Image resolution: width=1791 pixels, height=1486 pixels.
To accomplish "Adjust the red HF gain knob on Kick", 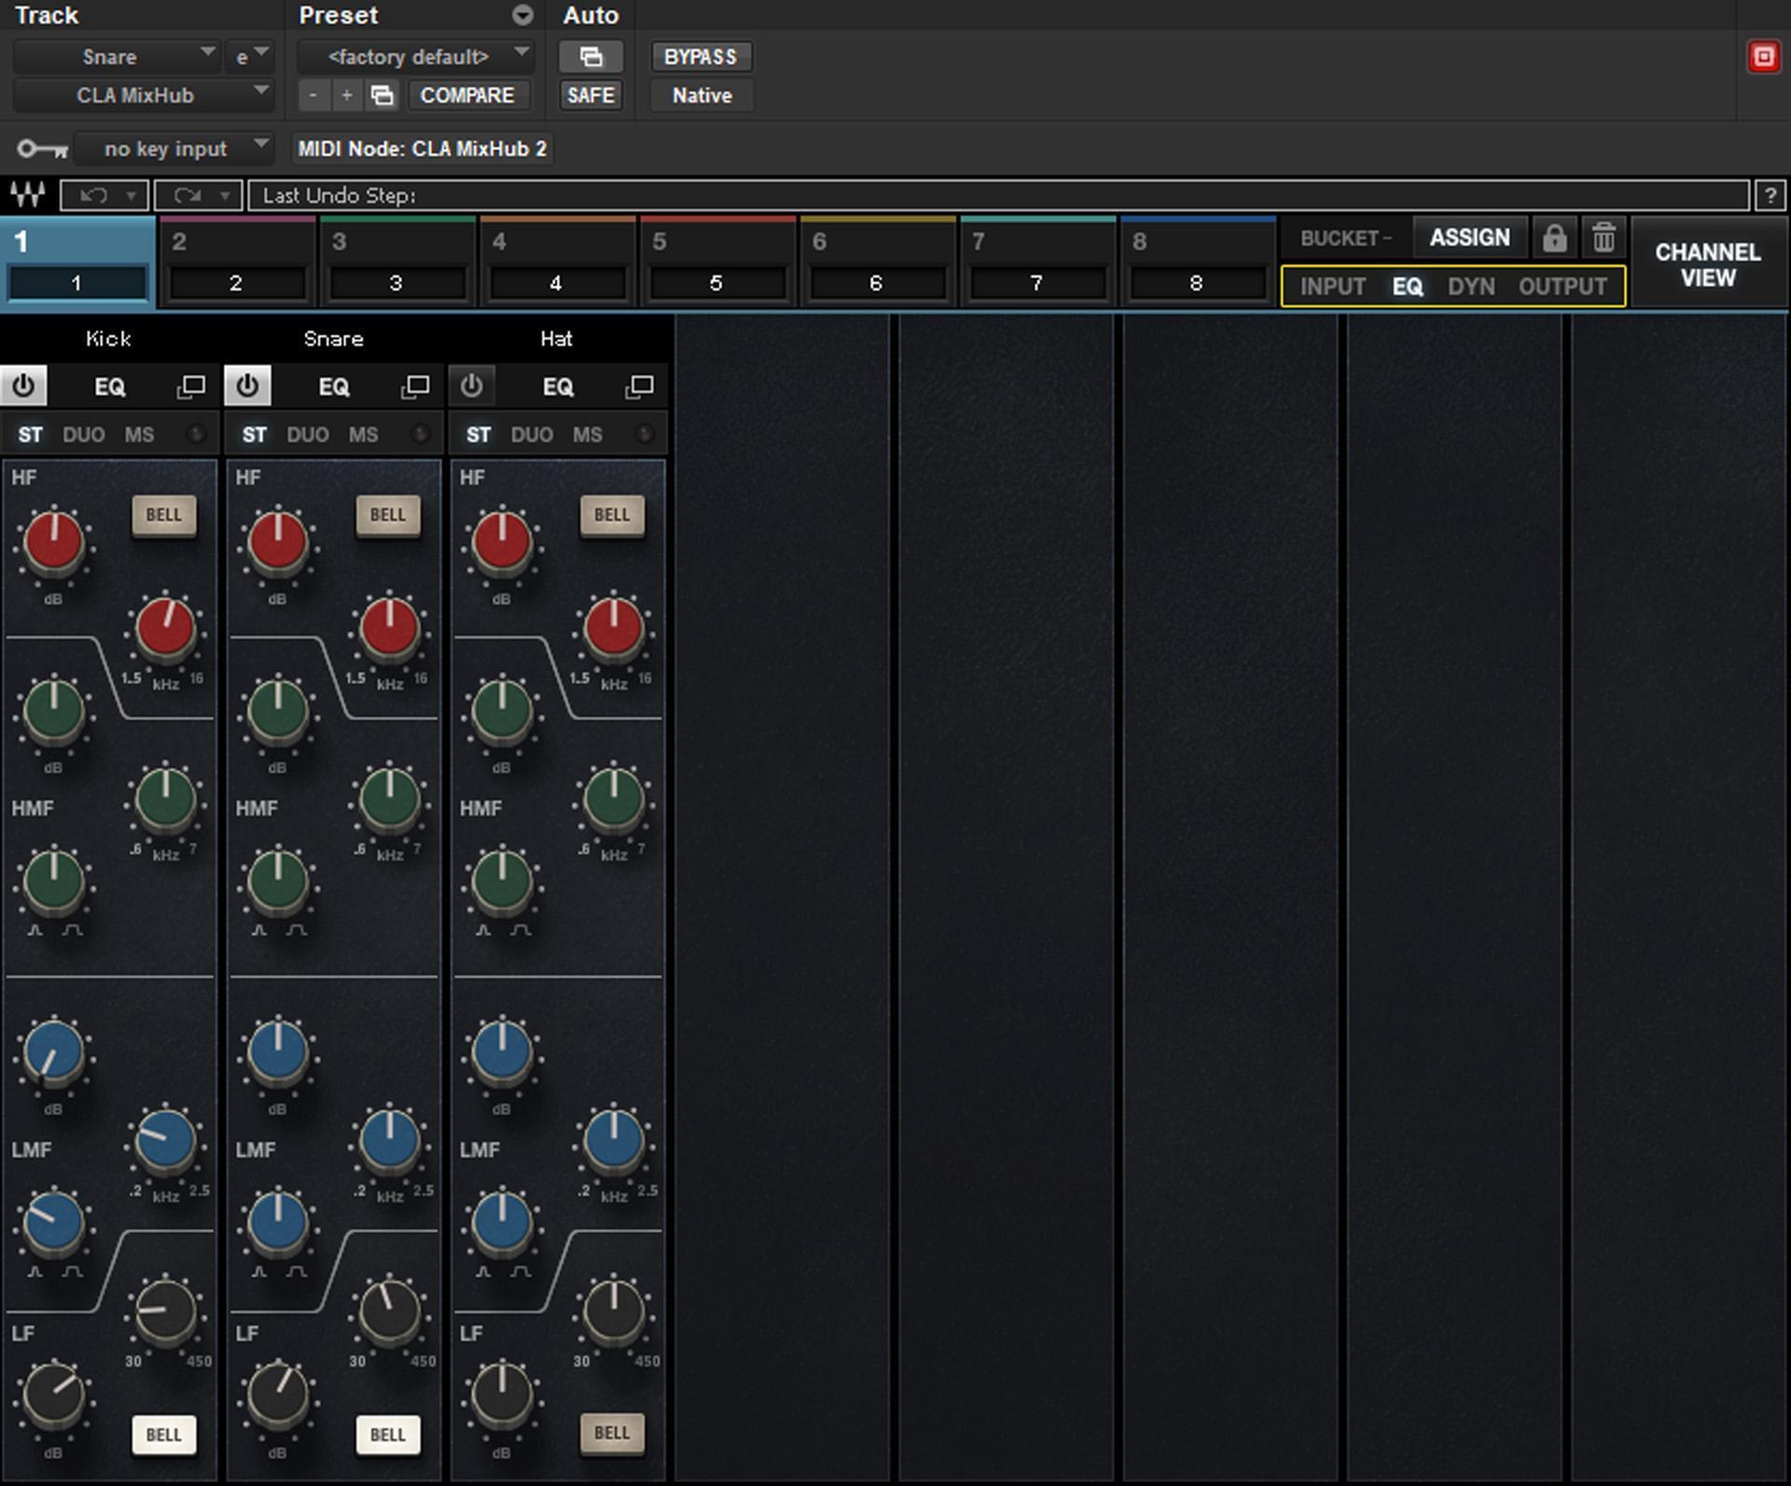I will [x=54, y=544].
